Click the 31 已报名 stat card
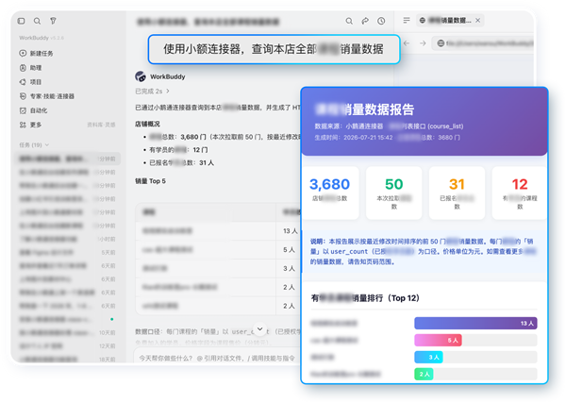The height and width of the screenshot is (403, 566). tap(457, 193)
